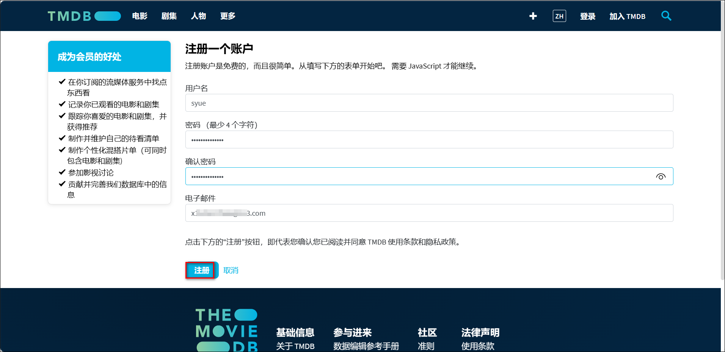This screenshot has height=352, width=725.
Task: Open the ZH language selector
Action: [x=559, y=16]
